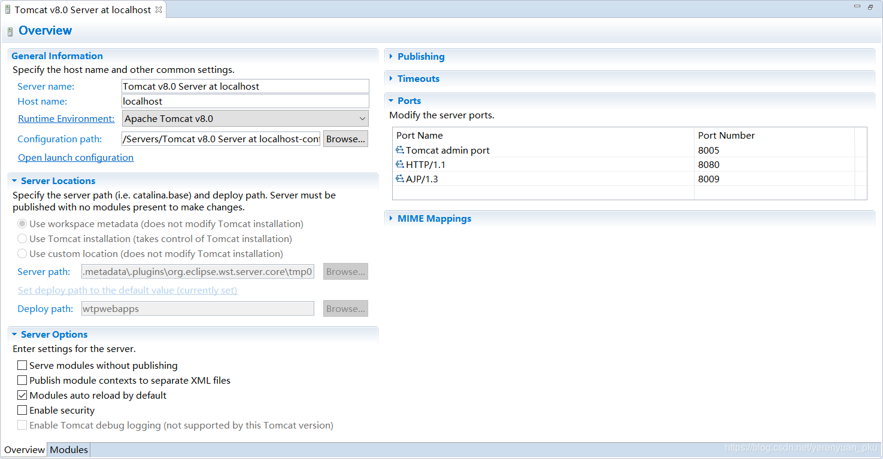Image resolution: width=883 pixels, height=459 pixels.
Task: Click the server icon beside Overview heading
Action: 10,32
